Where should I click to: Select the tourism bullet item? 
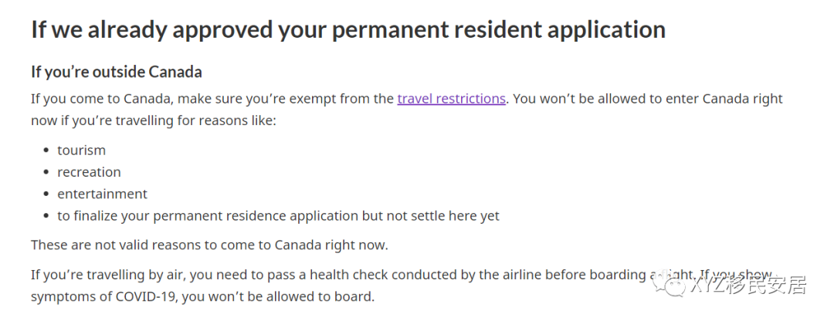pyautogui.click(x=81, y=150)
